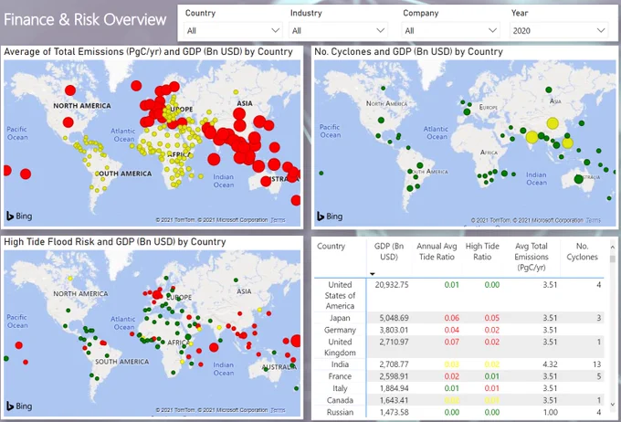Sort table by No. Cyclones column
621x422 pixels.
click(x=582, y=251)
